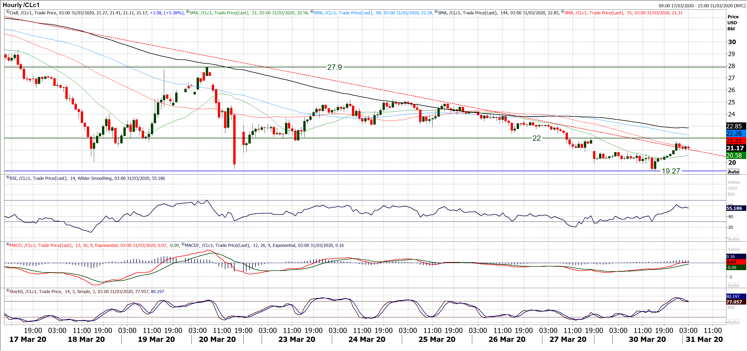Click the circle icon before the green SMA 21 legend
The width and height of the screenshot is (747, 351).
tap(188, 12)
